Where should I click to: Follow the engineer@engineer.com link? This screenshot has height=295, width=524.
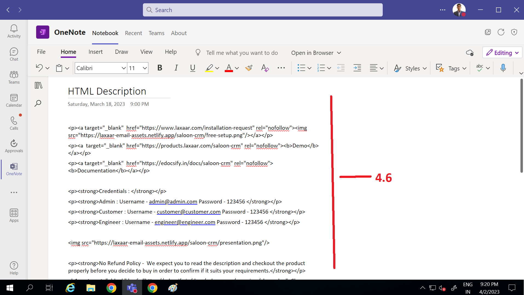[x=185, y=222]
